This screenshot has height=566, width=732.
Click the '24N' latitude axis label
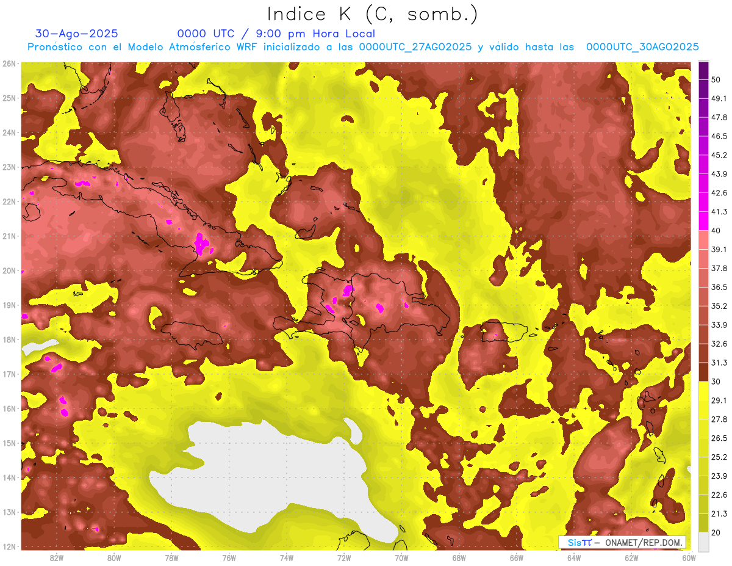9,132
